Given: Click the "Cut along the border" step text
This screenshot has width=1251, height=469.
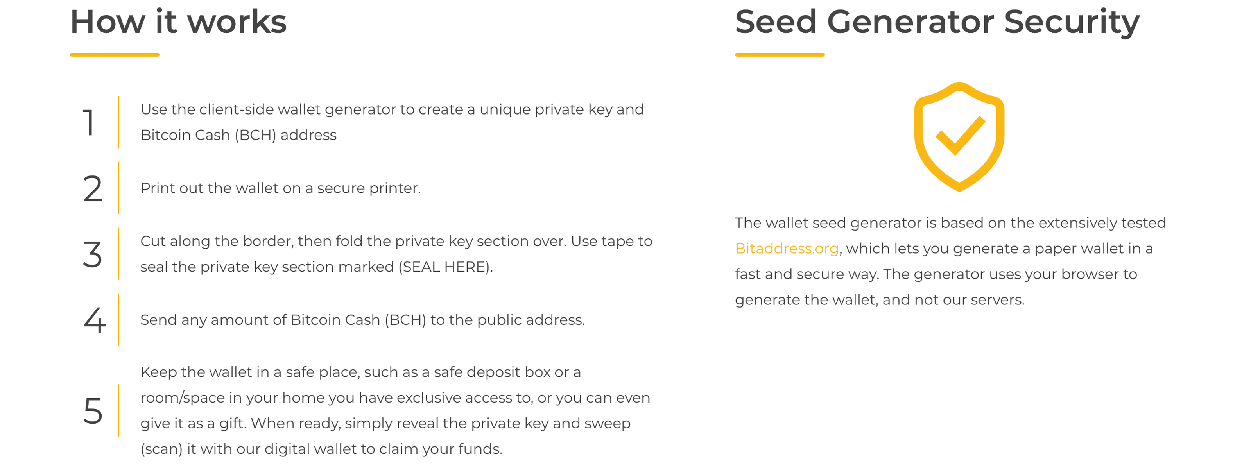Looking at the screenshot, I should [396, 254].
